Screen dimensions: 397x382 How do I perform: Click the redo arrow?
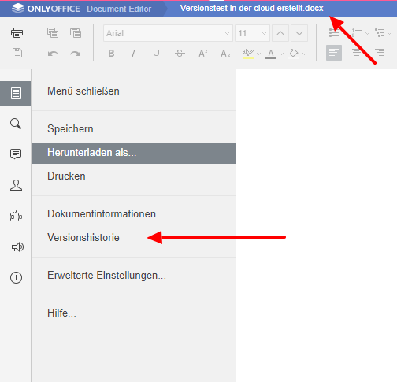(76, 54)
